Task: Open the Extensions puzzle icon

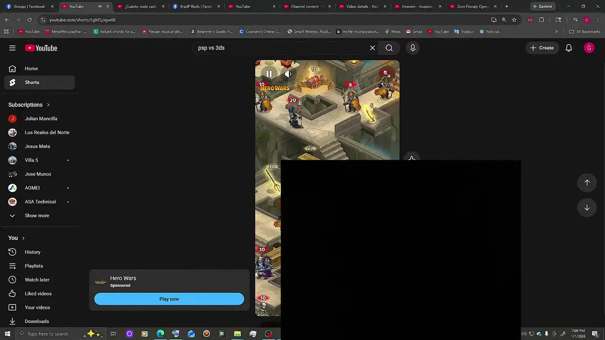Action: click(x=542, y=20)
